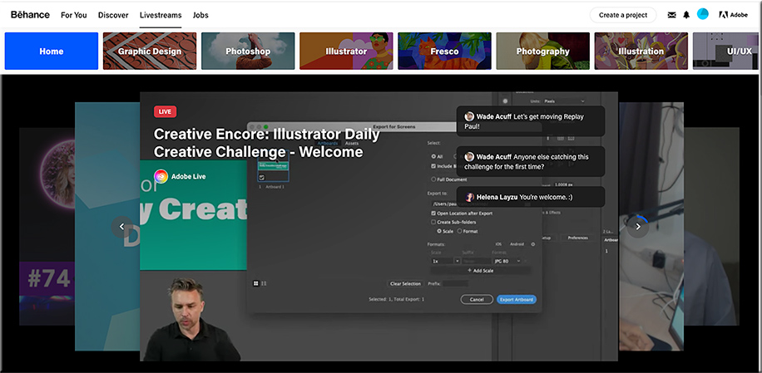Choose the Format radio option
Image resolution: width=762 pixels, height=373 pixels.
pyautogui.click(x=460, y=232)
